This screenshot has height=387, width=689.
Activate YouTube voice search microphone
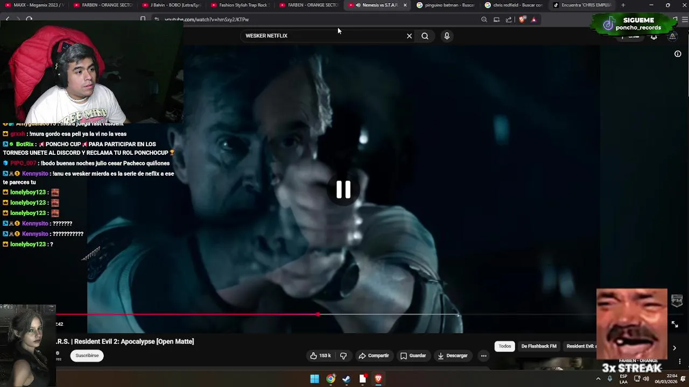point(447,36)
